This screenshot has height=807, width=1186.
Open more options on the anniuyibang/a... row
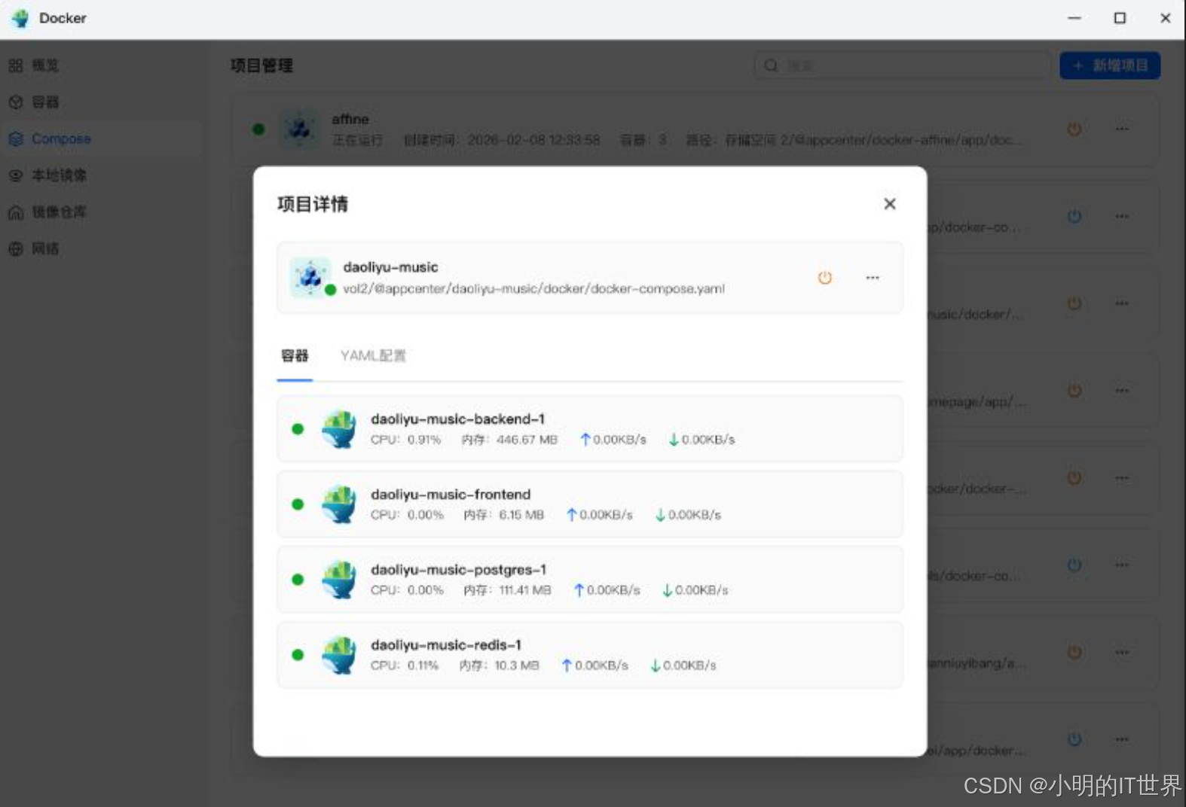click(1122, 652)
